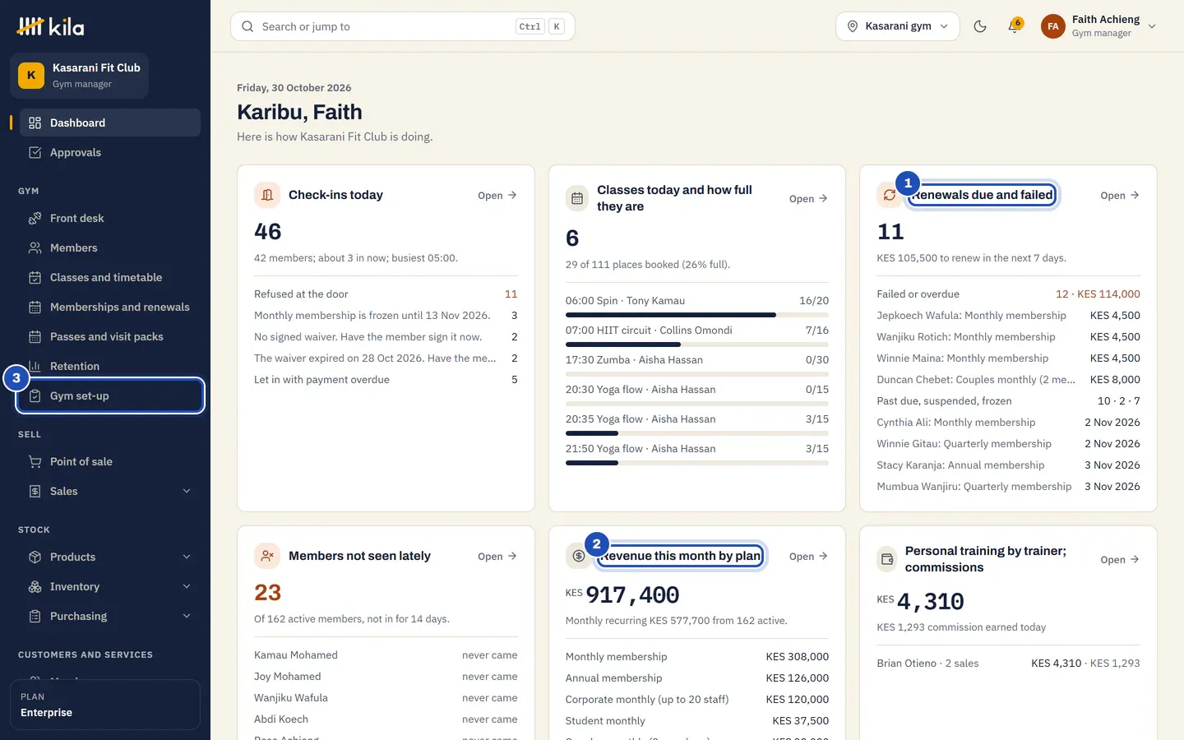Screen dimensions: 1184x740
Task: Click the search magnifier icon
Action: coord(247,26)
